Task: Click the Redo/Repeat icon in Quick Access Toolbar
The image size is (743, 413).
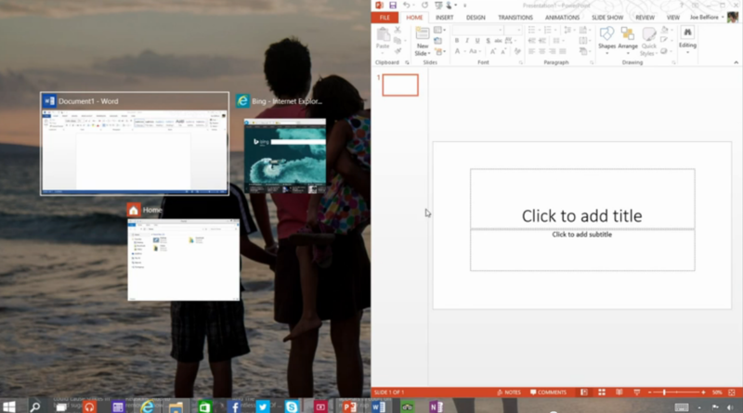Action: pyautogui.click(x=424, y=6)
